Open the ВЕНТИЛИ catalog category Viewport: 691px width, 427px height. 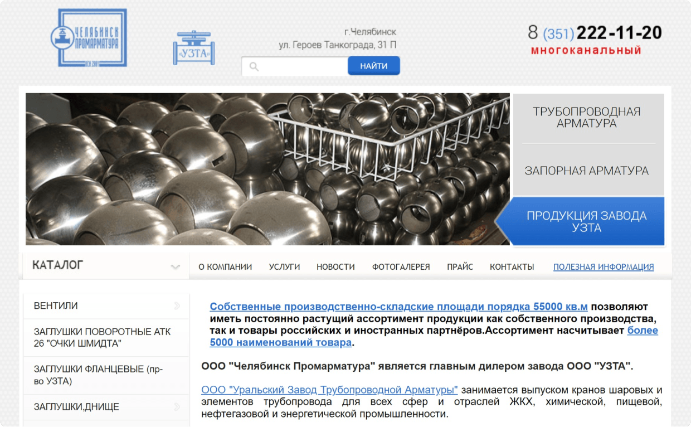tap(106, 306)
